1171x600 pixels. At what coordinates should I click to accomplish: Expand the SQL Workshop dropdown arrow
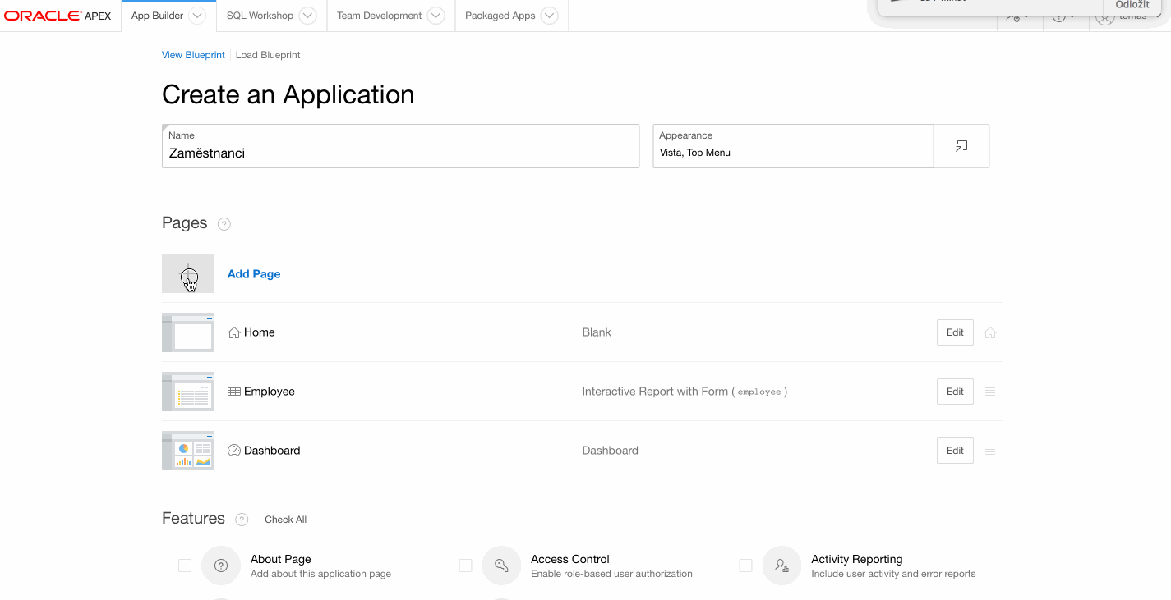307,16
